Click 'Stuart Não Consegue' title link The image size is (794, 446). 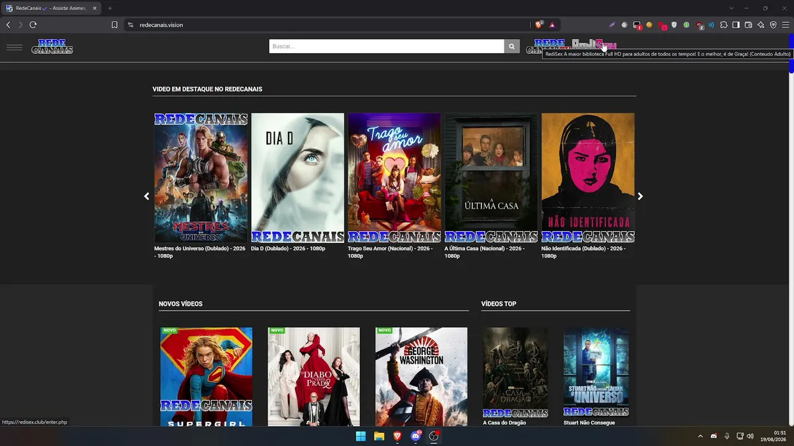click(589, 422)
